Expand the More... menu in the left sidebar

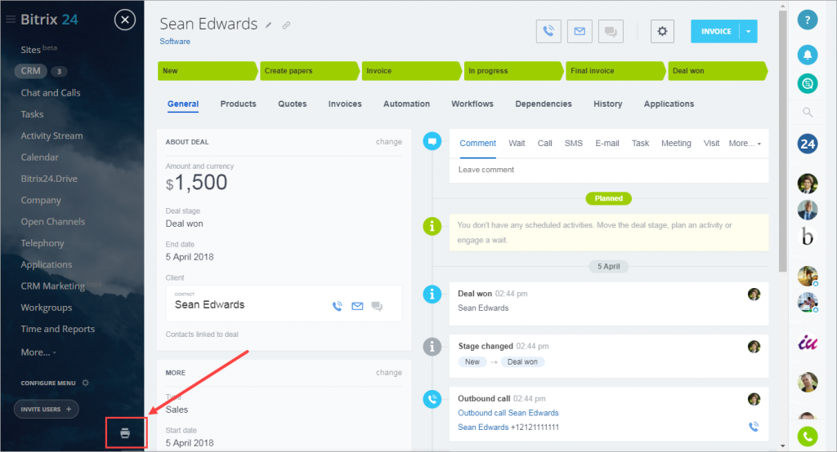pyautogui.click(x=38, y=352)
